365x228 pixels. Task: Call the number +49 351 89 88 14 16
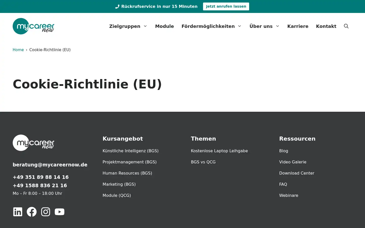[x=41, y=177]
